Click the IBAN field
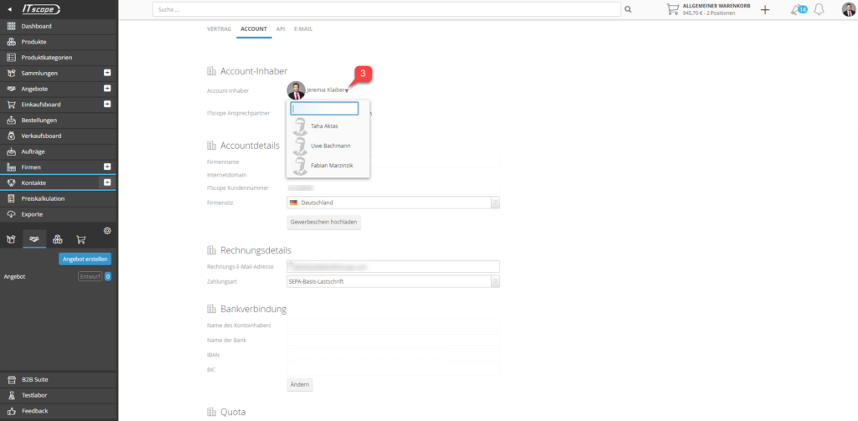Image resolution: width=858 pixels, height=421 pixels. click(x=393, y=355)
